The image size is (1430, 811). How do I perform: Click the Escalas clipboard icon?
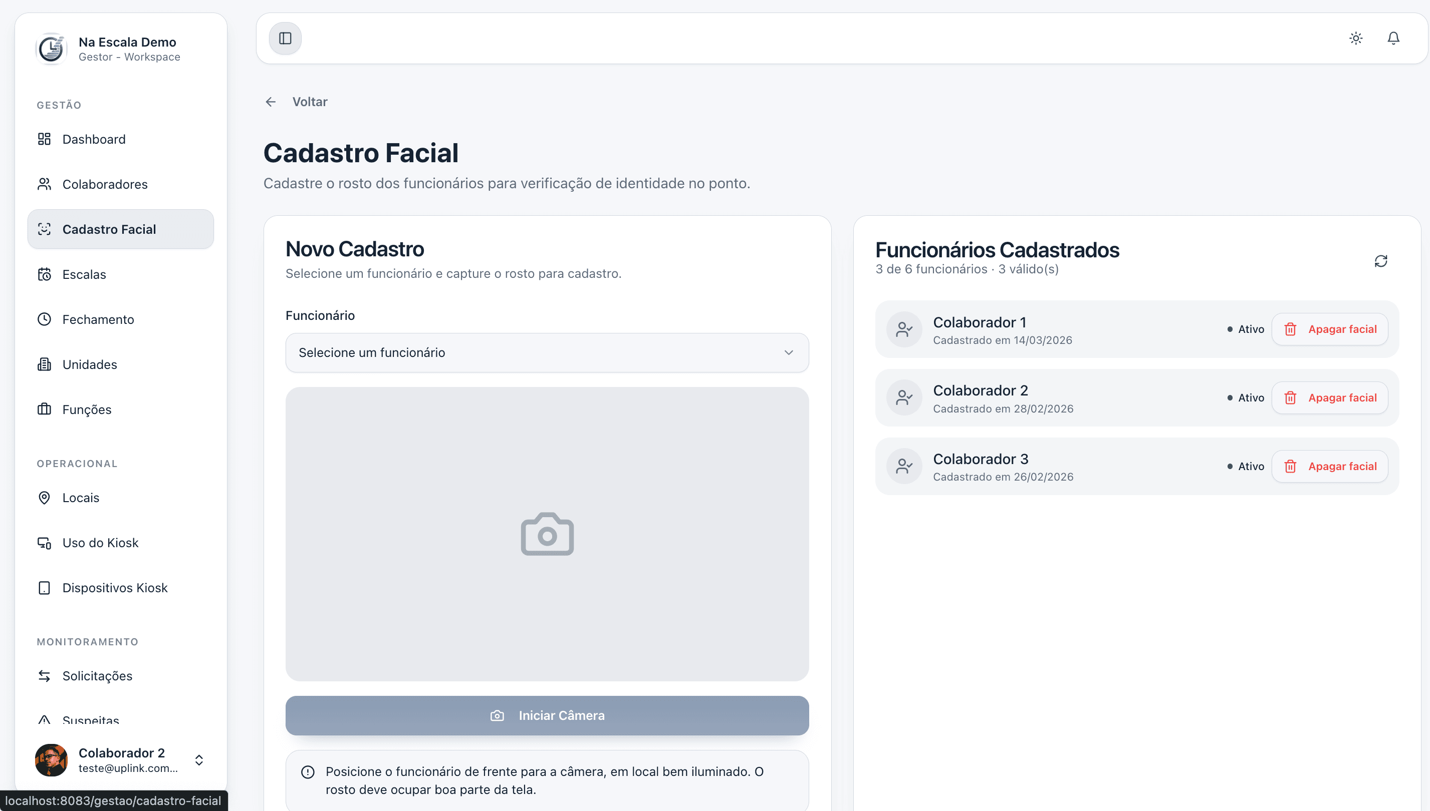pos(45,274)
